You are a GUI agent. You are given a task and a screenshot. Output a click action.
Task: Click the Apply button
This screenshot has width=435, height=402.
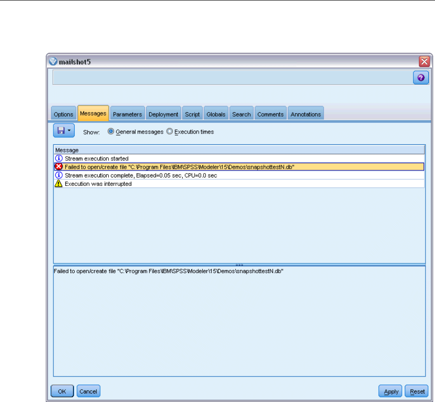coord(391,391)
